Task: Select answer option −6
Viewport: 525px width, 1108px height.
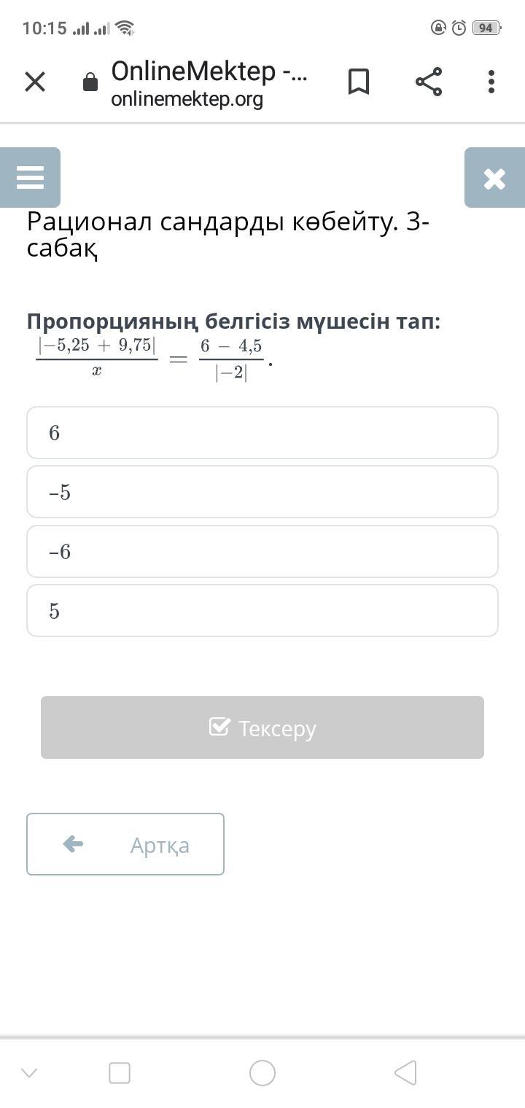Action: (262, 552)
